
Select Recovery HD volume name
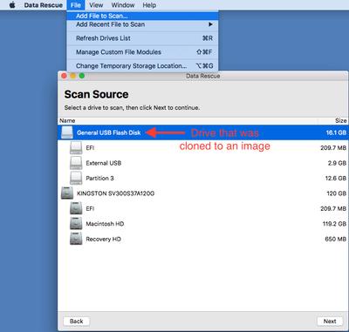(x=103, y=239)
